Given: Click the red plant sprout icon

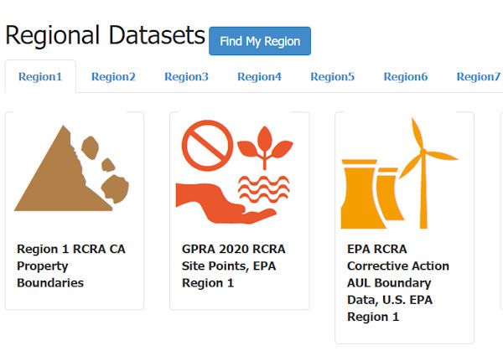Looking at the screenshot, I should (265, 147).
